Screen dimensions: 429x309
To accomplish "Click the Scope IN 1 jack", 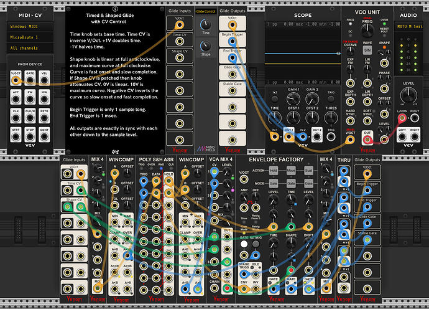I will [274, 136].
